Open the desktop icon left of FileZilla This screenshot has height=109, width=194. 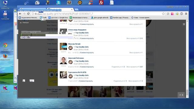[x=91, y=2]
